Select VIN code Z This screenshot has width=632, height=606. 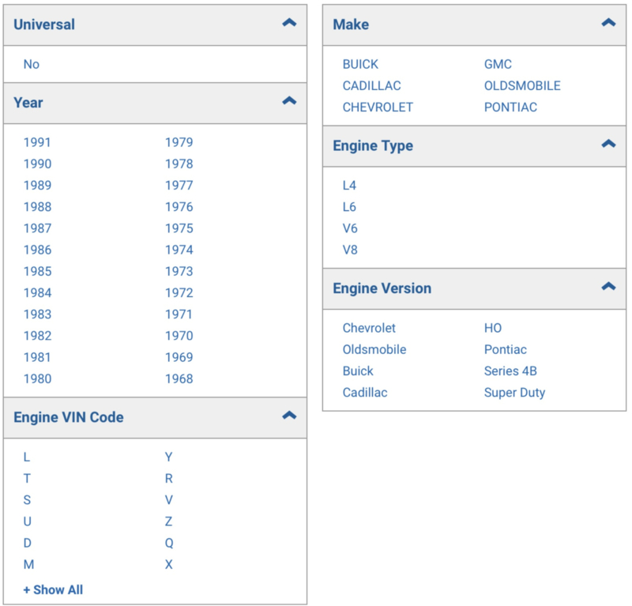tap(168, 521)
